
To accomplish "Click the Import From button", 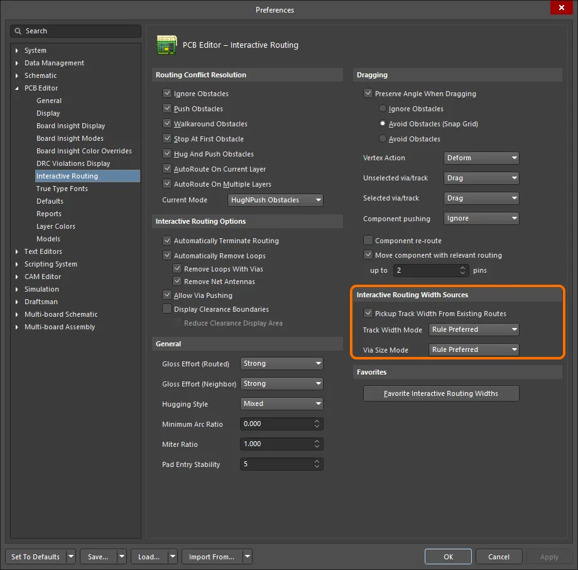I will coord(212,556).
